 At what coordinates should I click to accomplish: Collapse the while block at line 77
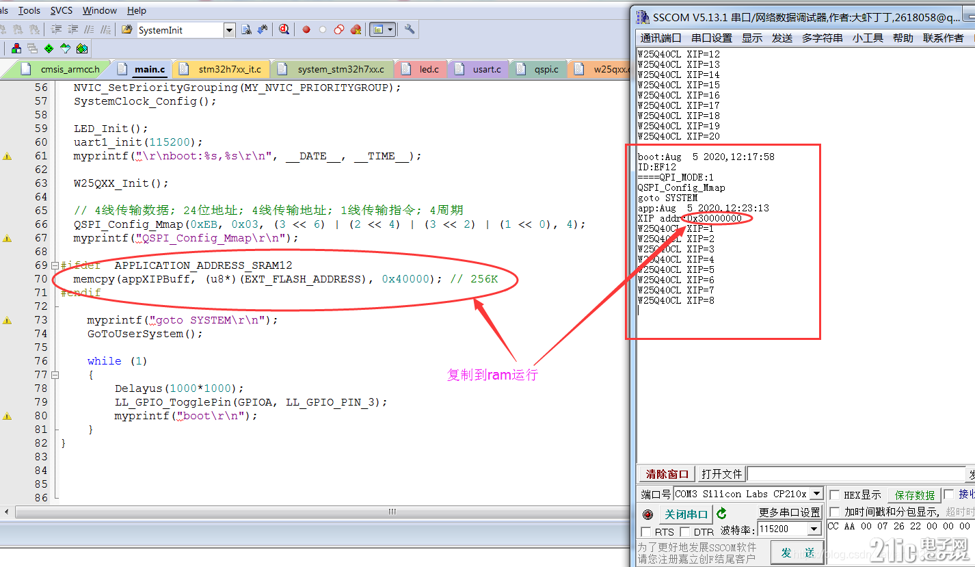tap(55, 375)
